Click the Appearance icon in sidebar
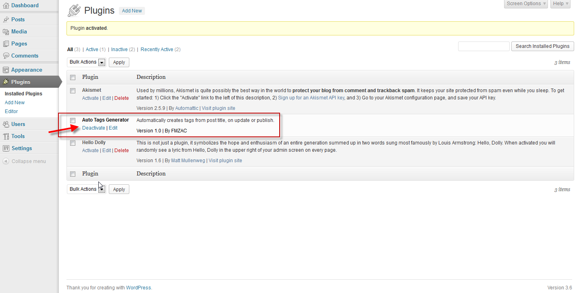 coord(6,70)
